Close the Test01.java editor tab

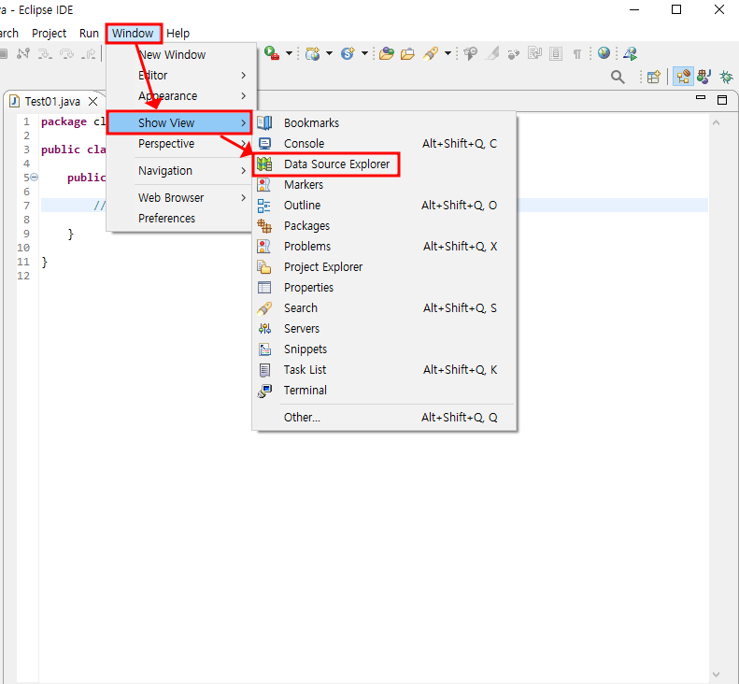pos(93,102)
